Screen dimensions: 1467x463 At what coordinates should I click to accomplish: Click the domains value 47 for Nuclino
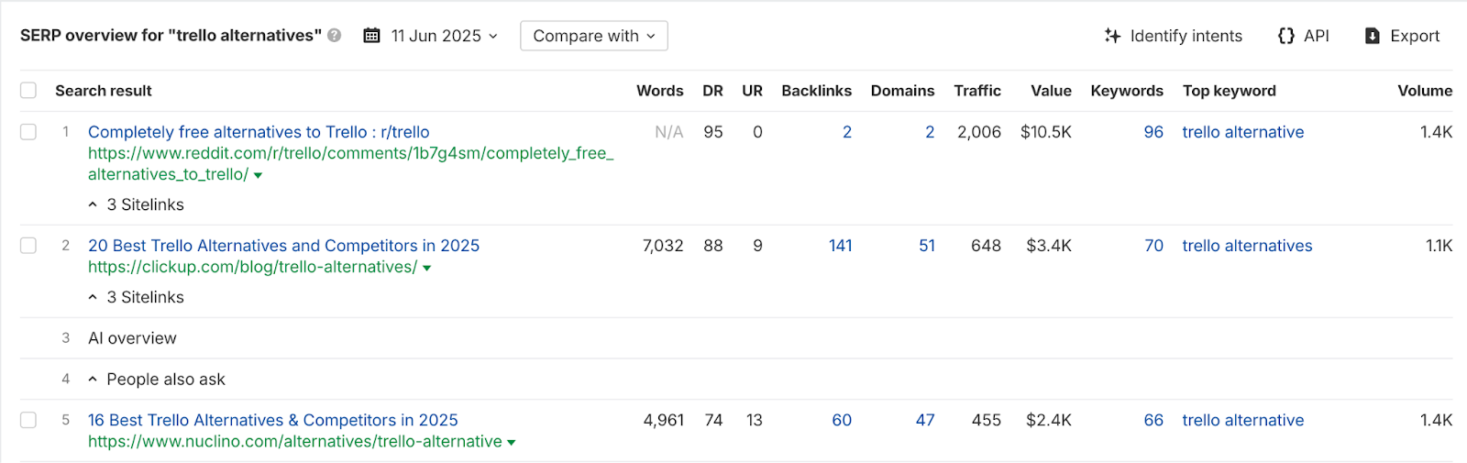(925, 420)
